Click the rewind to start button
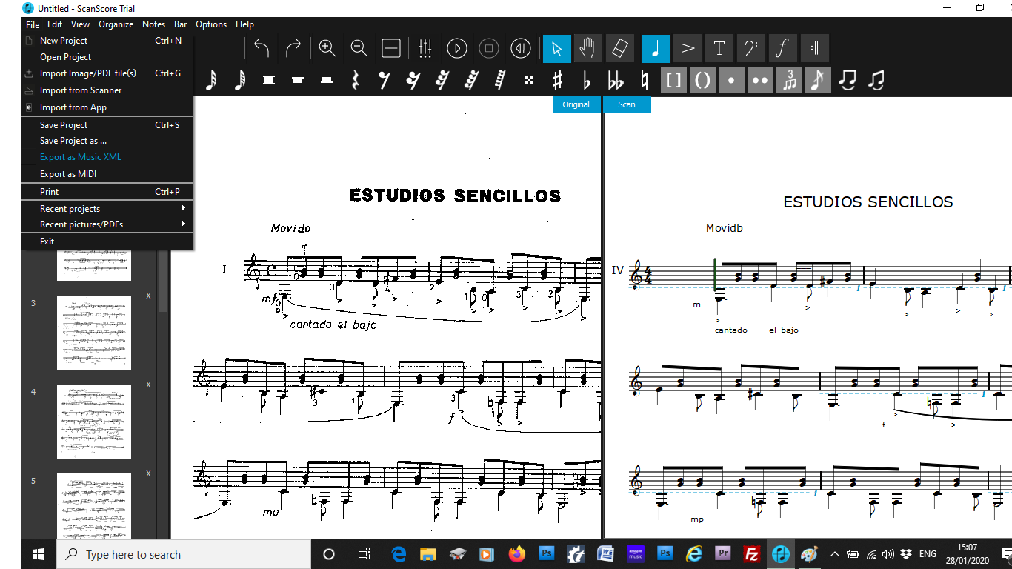 pyautogui.click(x=521, y=49)
